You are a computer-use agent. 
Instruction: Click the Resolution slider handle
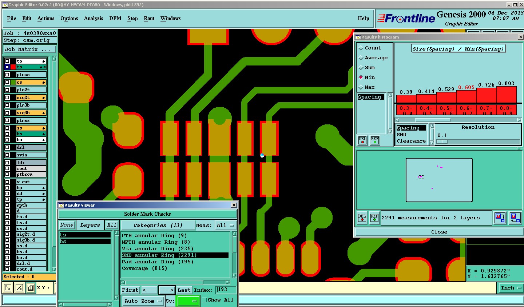[x=442, y=141]
